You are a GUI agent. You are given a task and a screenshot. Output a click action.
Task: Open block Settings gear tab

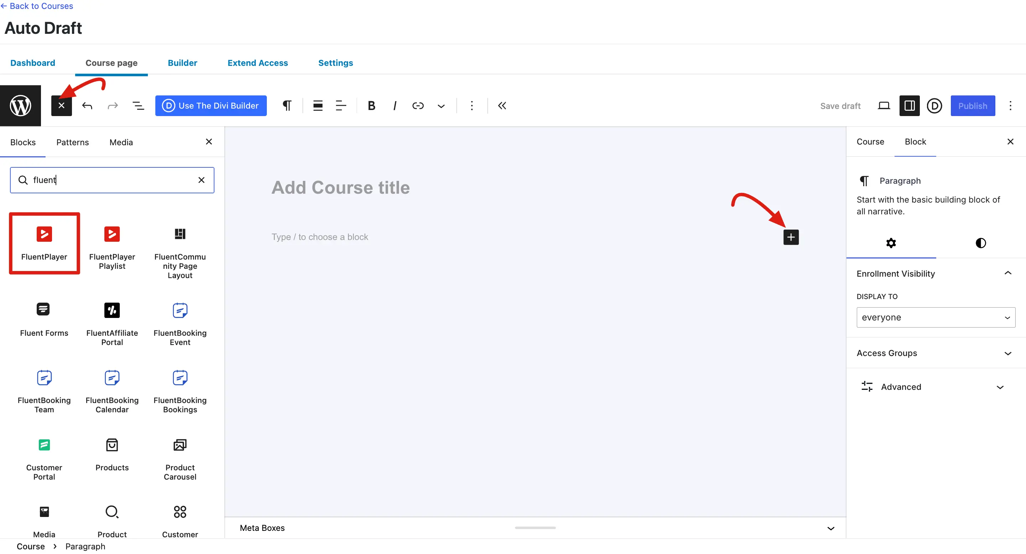[891, 243]
